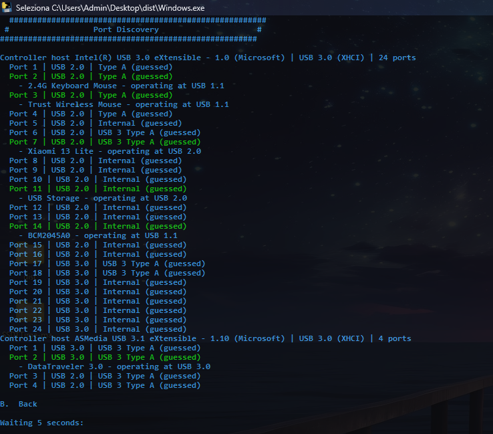This screenshot has height=434, width=493.
Task: Click the window title path text
Action: [x=110, y=8]
